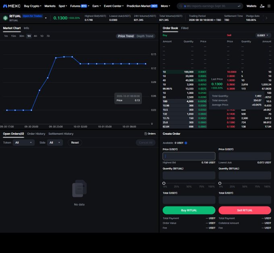The height and width of the screenshot is (253, 274).
Task: Open the user account profile icon
Action: (x=262, y=6)
